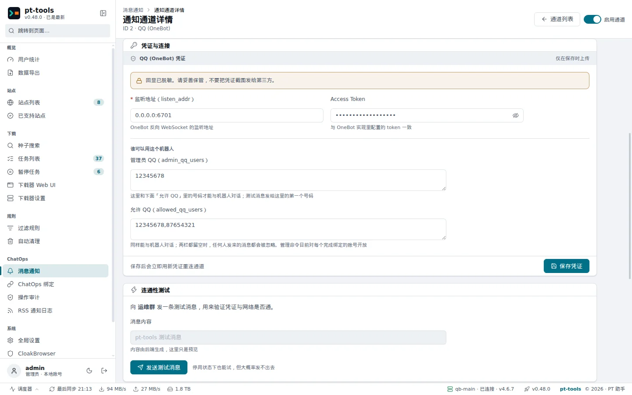Toggle dark mode moon icon
The image size is (632, 395).
(90, 371)
